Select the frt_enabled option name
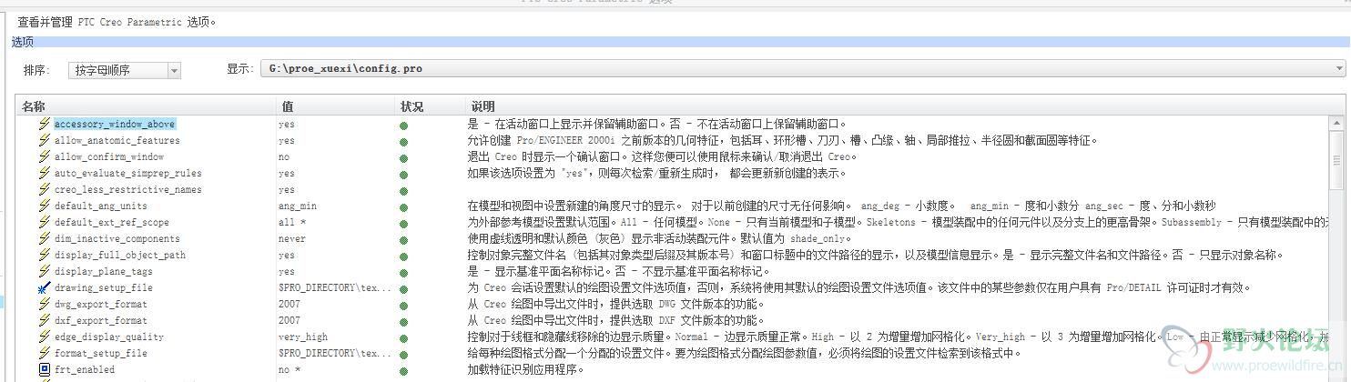The width and height of the screenshot is (1351, 382). pyautogui.click(x=84, y=369)
